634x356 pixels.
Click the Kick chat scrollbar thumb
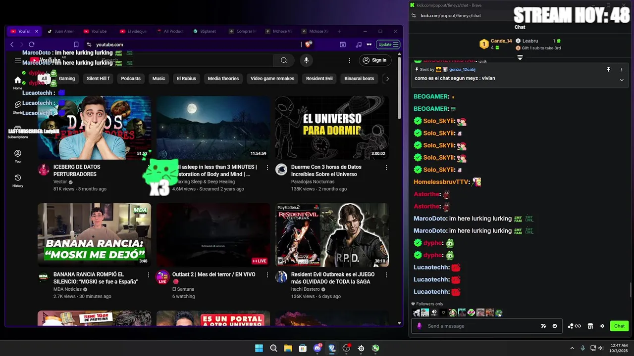pyautogui.click(x=631, y=290)
